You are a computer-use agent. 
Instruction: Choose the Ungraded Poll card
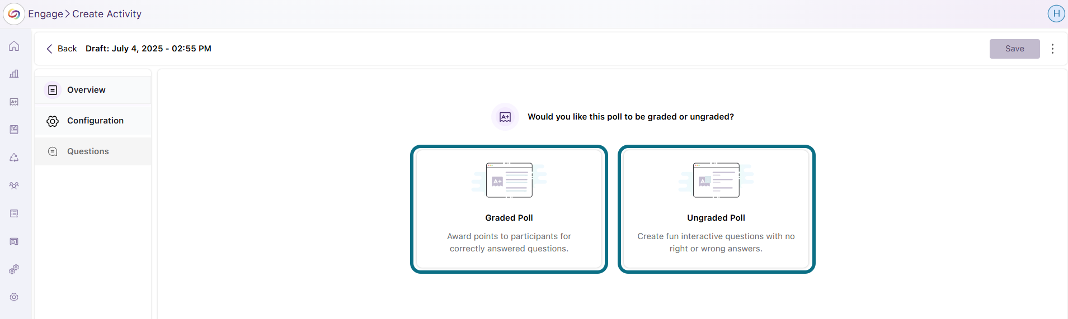716,209
